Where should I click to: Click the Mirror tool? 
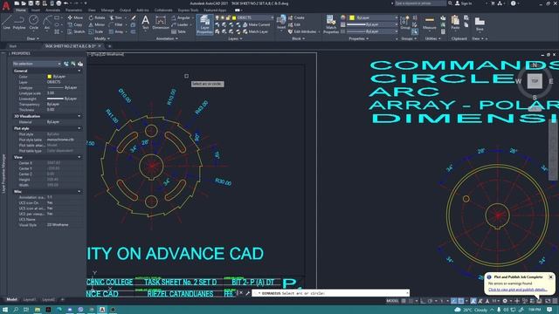(x=97, y=24)
